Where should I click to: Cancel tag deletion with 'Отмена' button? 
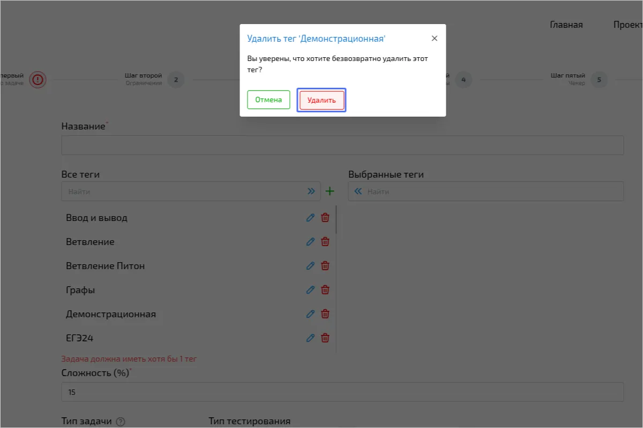268,100
